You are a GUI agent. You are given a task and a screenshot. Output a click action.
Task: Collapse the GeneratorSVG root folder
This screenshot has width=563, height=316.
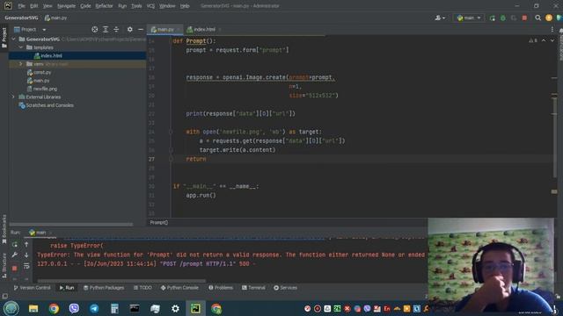pyautogui.click(x=14, y=39)
